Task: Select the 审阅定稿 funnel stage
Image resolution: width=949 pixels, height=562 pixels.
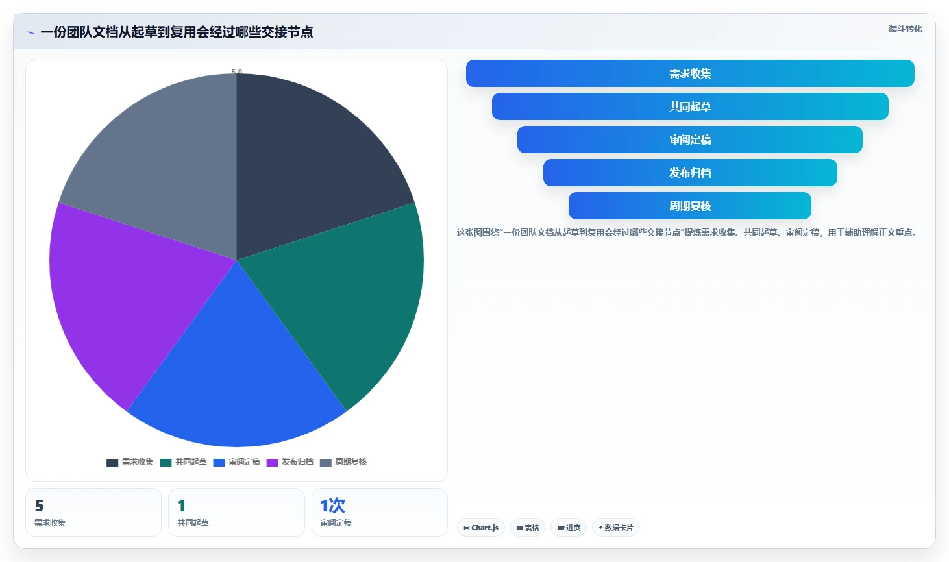Action: [x=690, y=140]
